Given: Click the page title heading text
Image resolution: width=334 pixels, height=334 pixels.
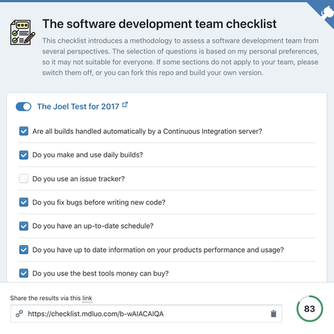Looking at the screenshot, I should pyautogui.click(x=159, y=24).
